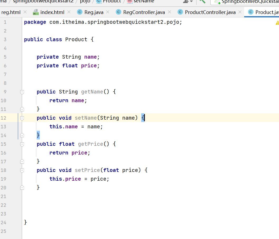Click the Spring Boot run configuration icon
The height and width of the screenshot is (239, 279).
coord(217,2)
